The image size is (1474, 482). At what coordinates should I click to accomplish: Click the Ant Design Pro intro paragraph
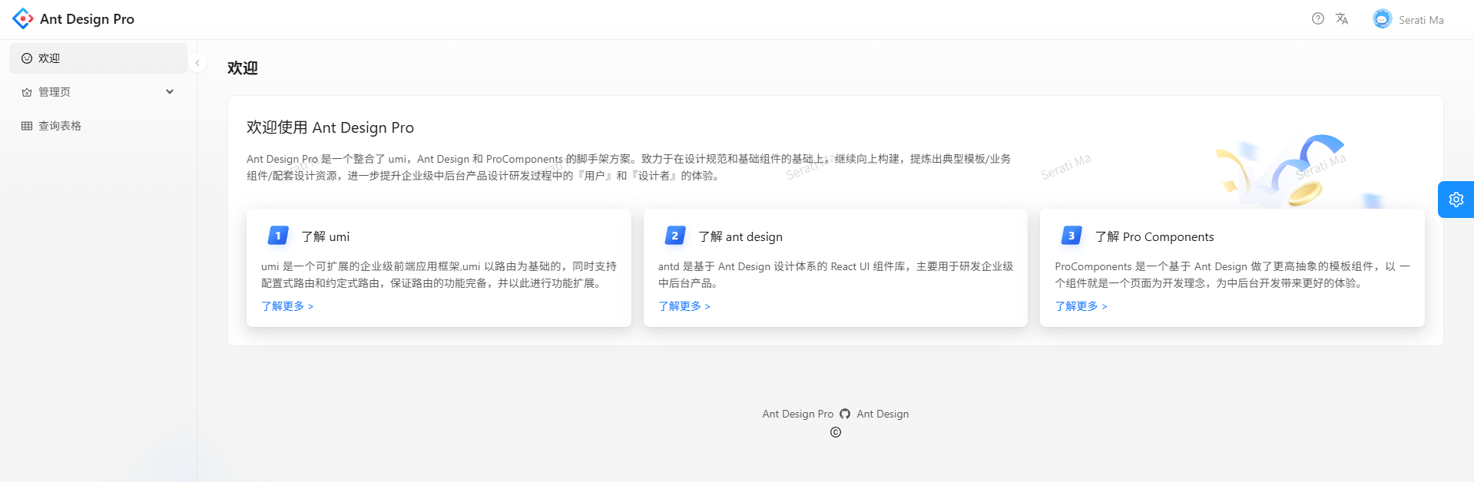coord(629,167)
